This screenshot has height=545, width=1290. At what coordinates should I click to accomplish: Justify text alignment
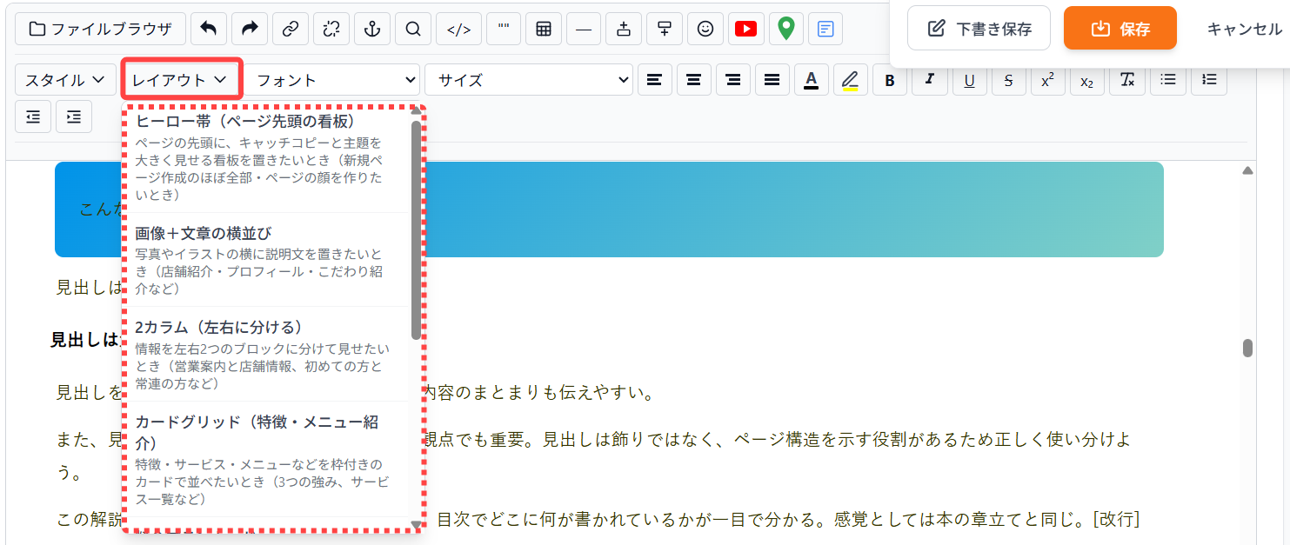point(772,80)
